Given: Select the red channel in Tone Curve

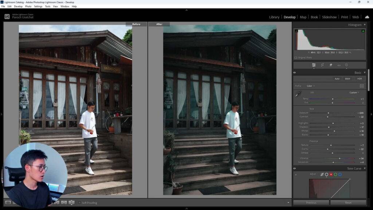Looking at the screenshot, I should tap(331, 175).
